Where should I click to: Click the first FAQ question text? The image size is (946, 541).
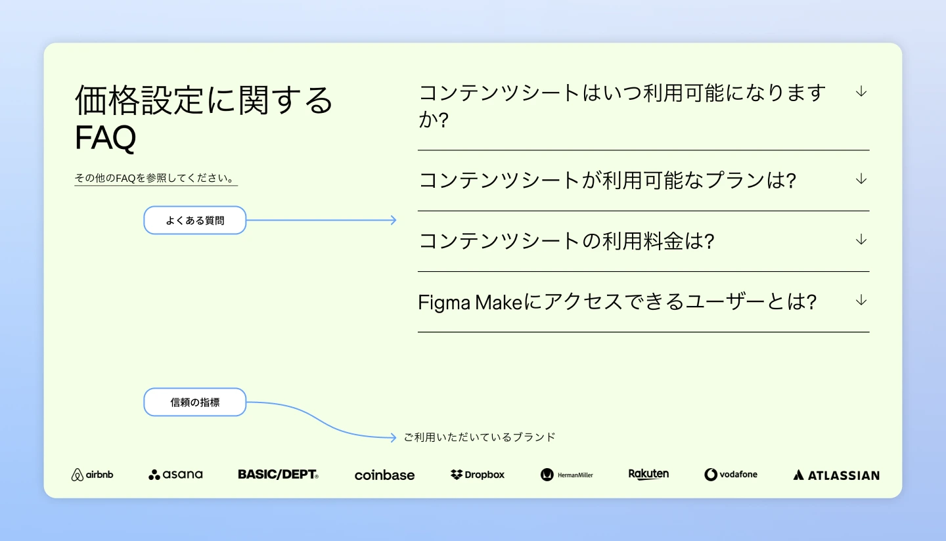click(621, 105)
